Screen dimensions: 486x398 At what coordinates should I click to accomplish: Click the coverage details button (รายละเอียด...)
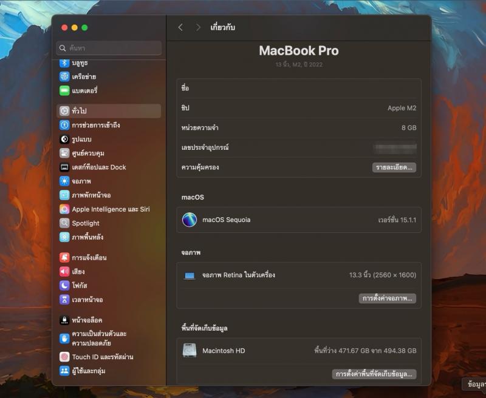point(394,167)
